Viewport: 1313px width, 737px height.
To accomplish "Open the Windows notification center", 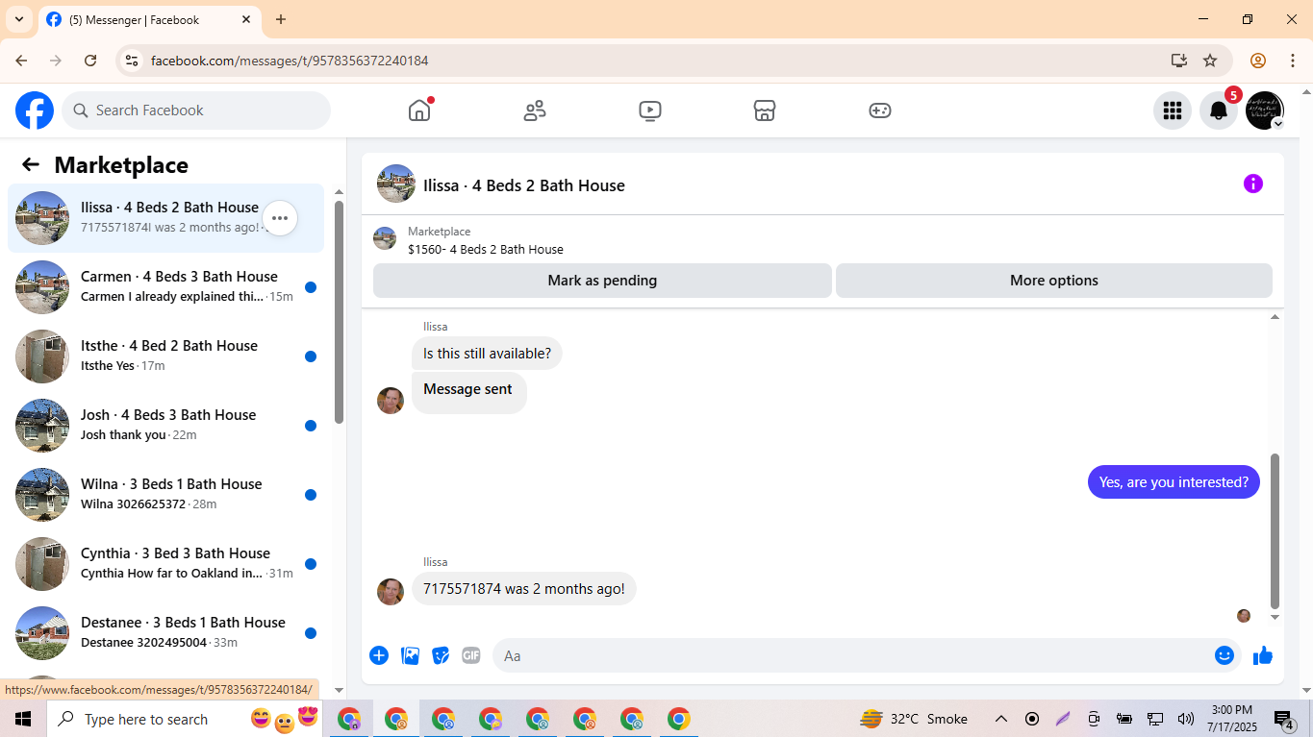I will point(1285,719).
